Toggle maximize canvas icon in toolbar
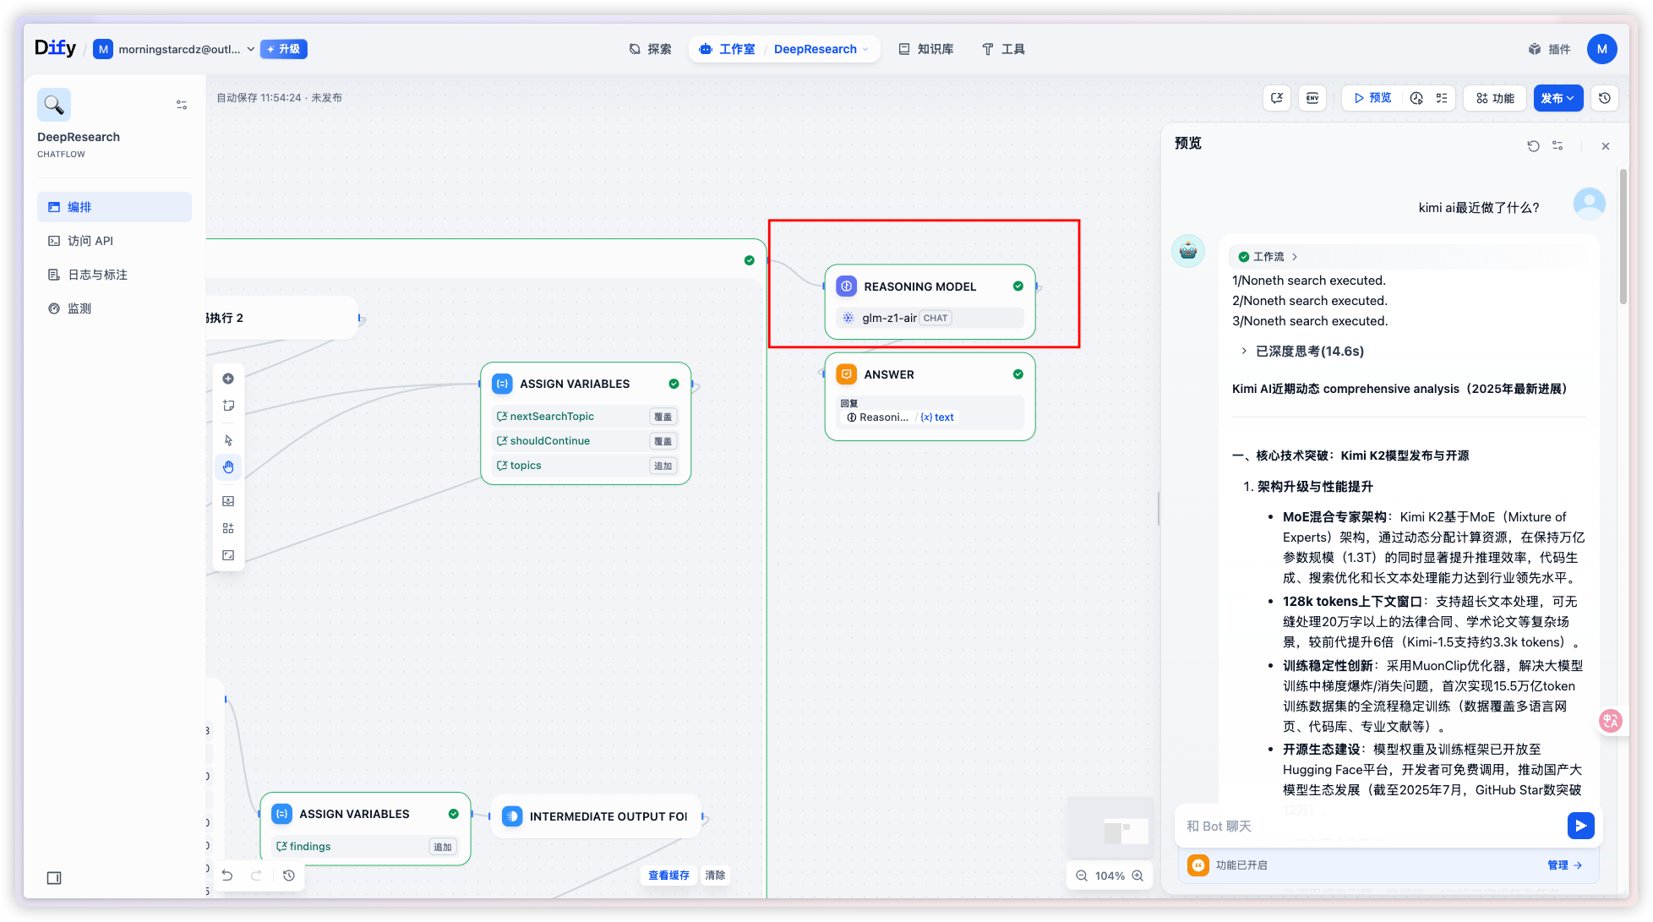This screenshot has height=922, width=1653. click(x=228, y=555)
